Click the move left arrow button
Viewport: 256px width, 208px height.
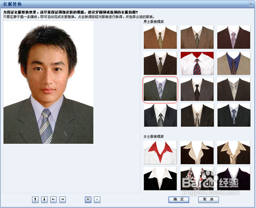click(x=54, y=199)
